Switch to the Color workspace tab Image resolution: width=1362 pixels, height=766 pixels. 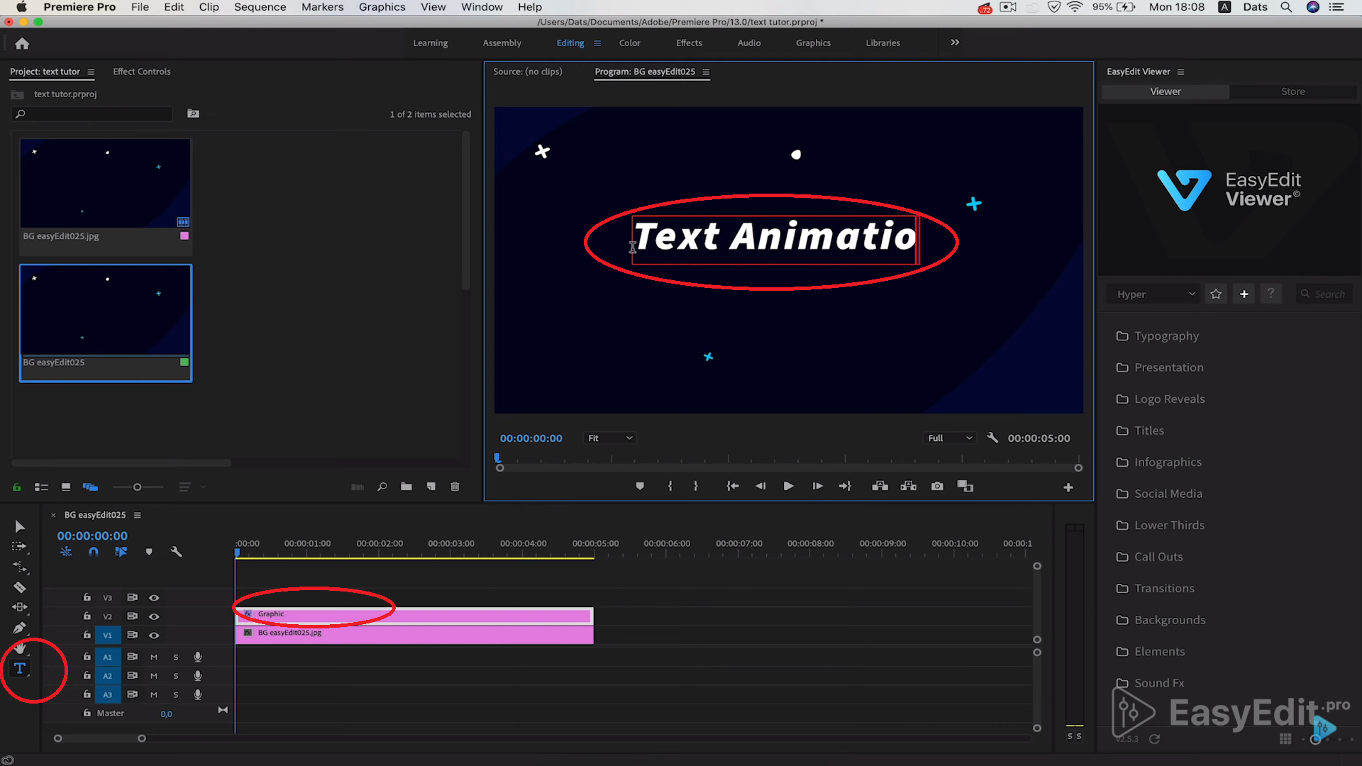pyautogui.click(x=629, y=43)
